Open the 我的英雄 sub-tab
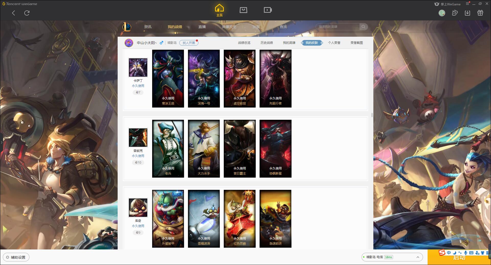Viewport: 491px width, 265px height. pyautogui.click(x=289, y=43)
